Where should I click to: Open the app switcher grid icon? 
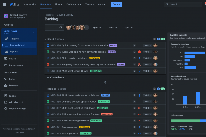(x=4, y=4)
